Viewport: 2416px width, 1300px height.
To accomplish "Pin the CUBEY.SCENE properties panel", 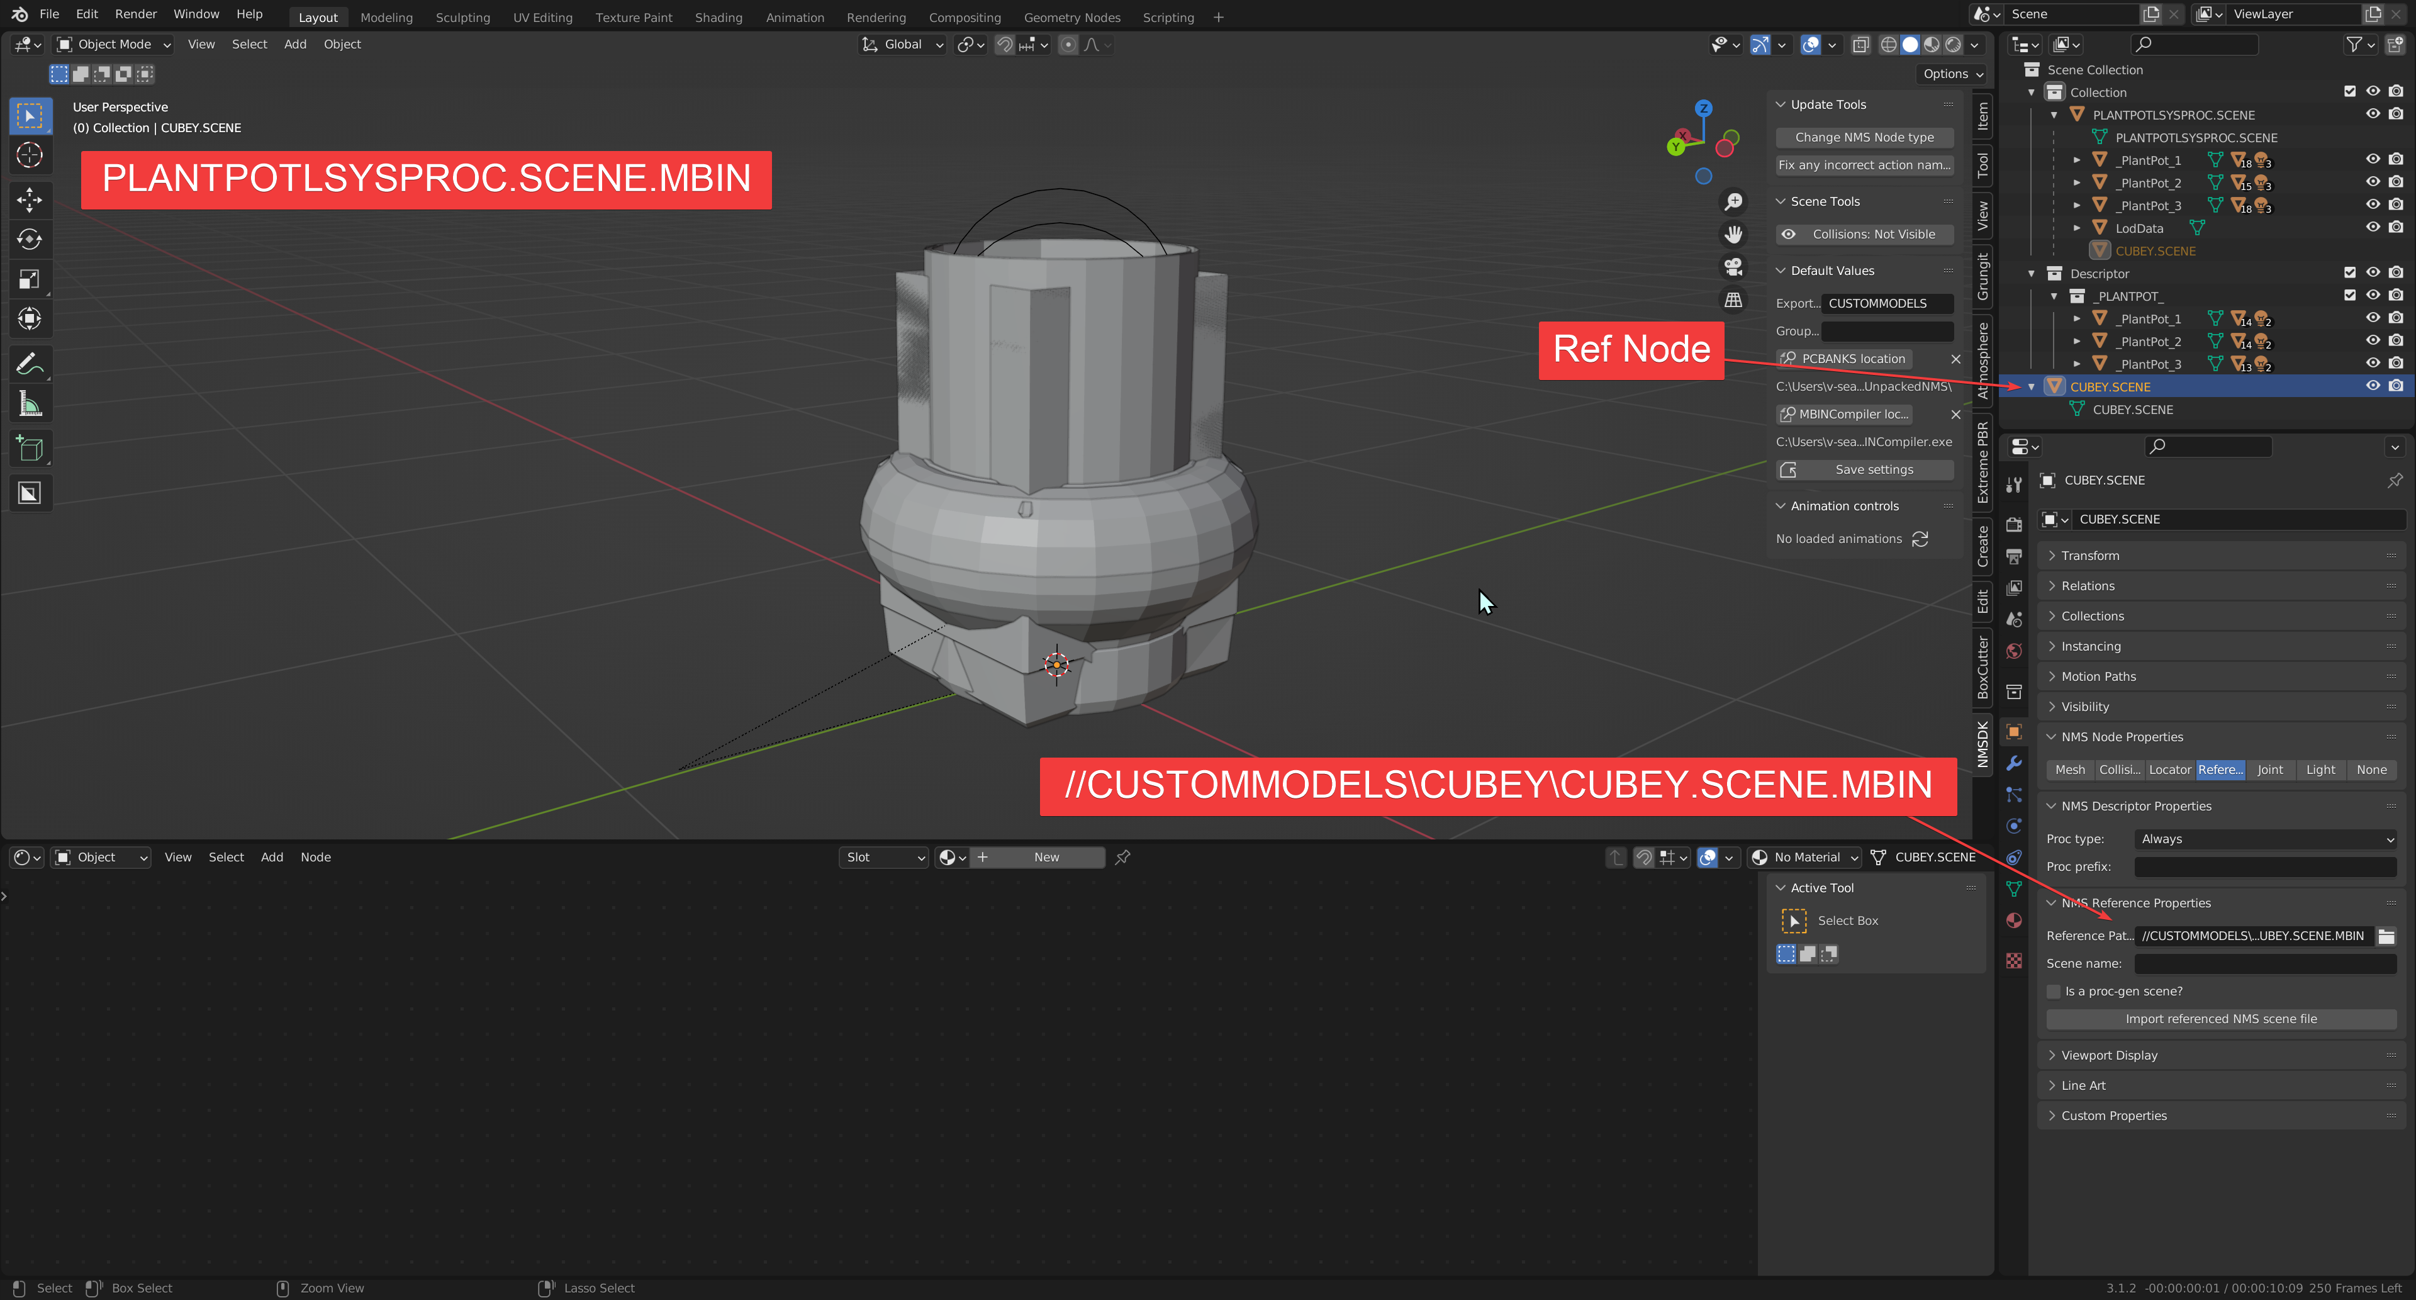I will coord(2395,480).
